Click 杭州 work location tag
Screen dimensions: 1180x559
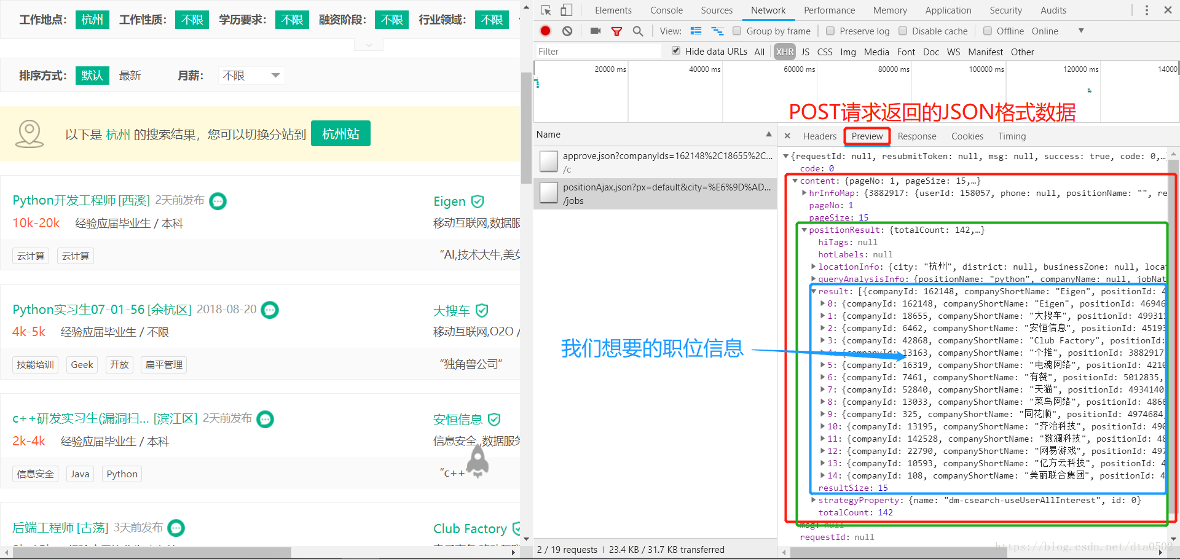(92, 20)
